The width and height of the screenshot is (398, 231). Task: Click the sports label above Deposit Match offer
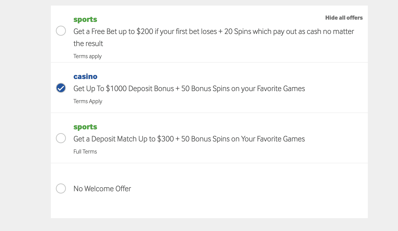click(x=85, y=127)
